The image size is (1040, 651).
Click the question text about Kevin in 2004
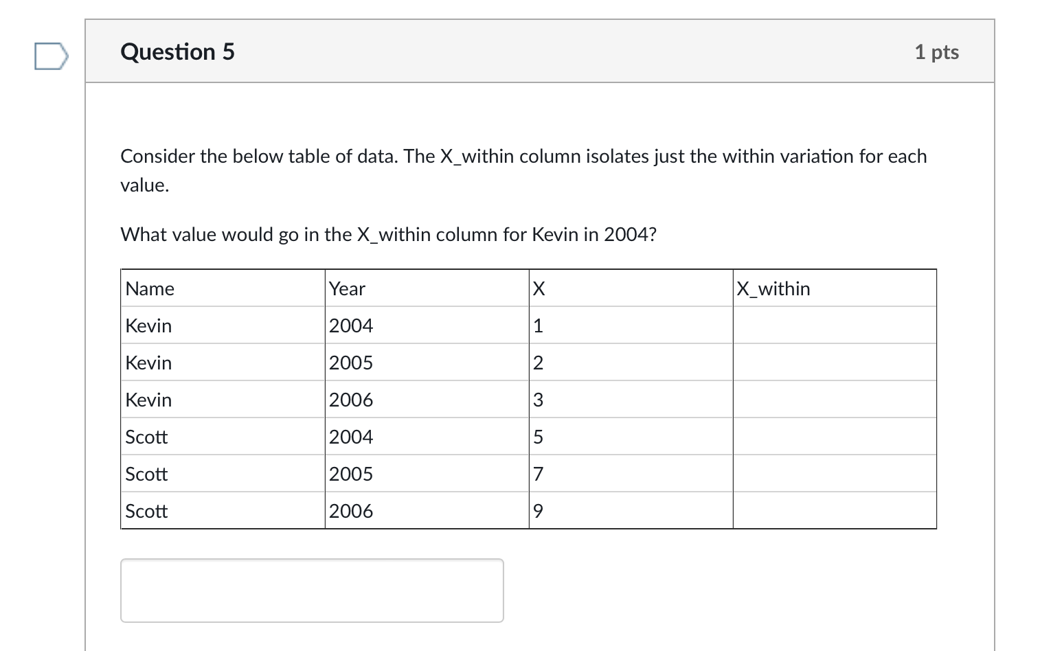388,235
